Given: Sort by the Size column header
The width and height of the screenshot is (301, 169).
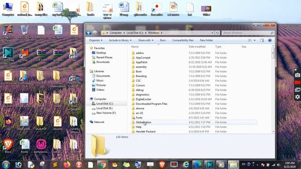Looking at the screenshot, I should coord(244,46).
